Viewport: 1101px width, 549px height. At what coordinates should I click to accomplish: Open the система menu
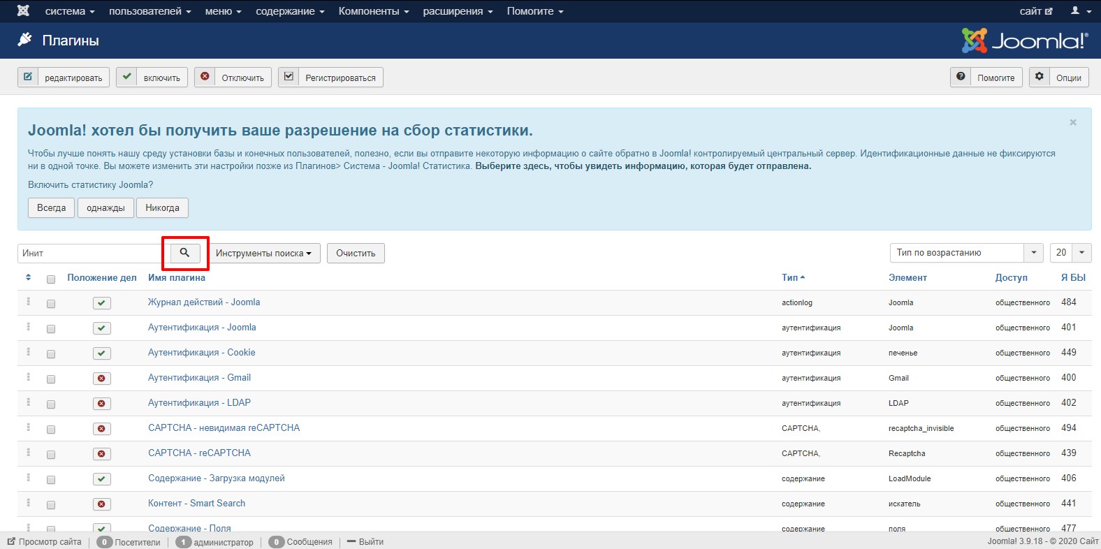(70, 11)
